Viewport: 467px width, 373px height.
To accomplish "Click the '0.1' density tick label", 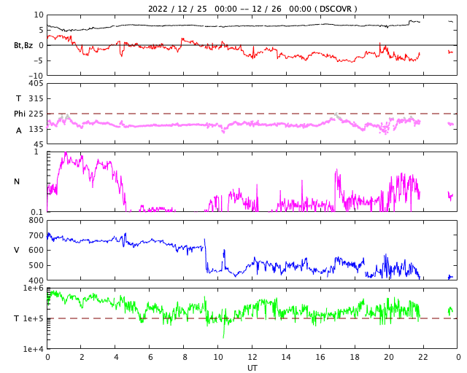I will click(x=37, y=212).
